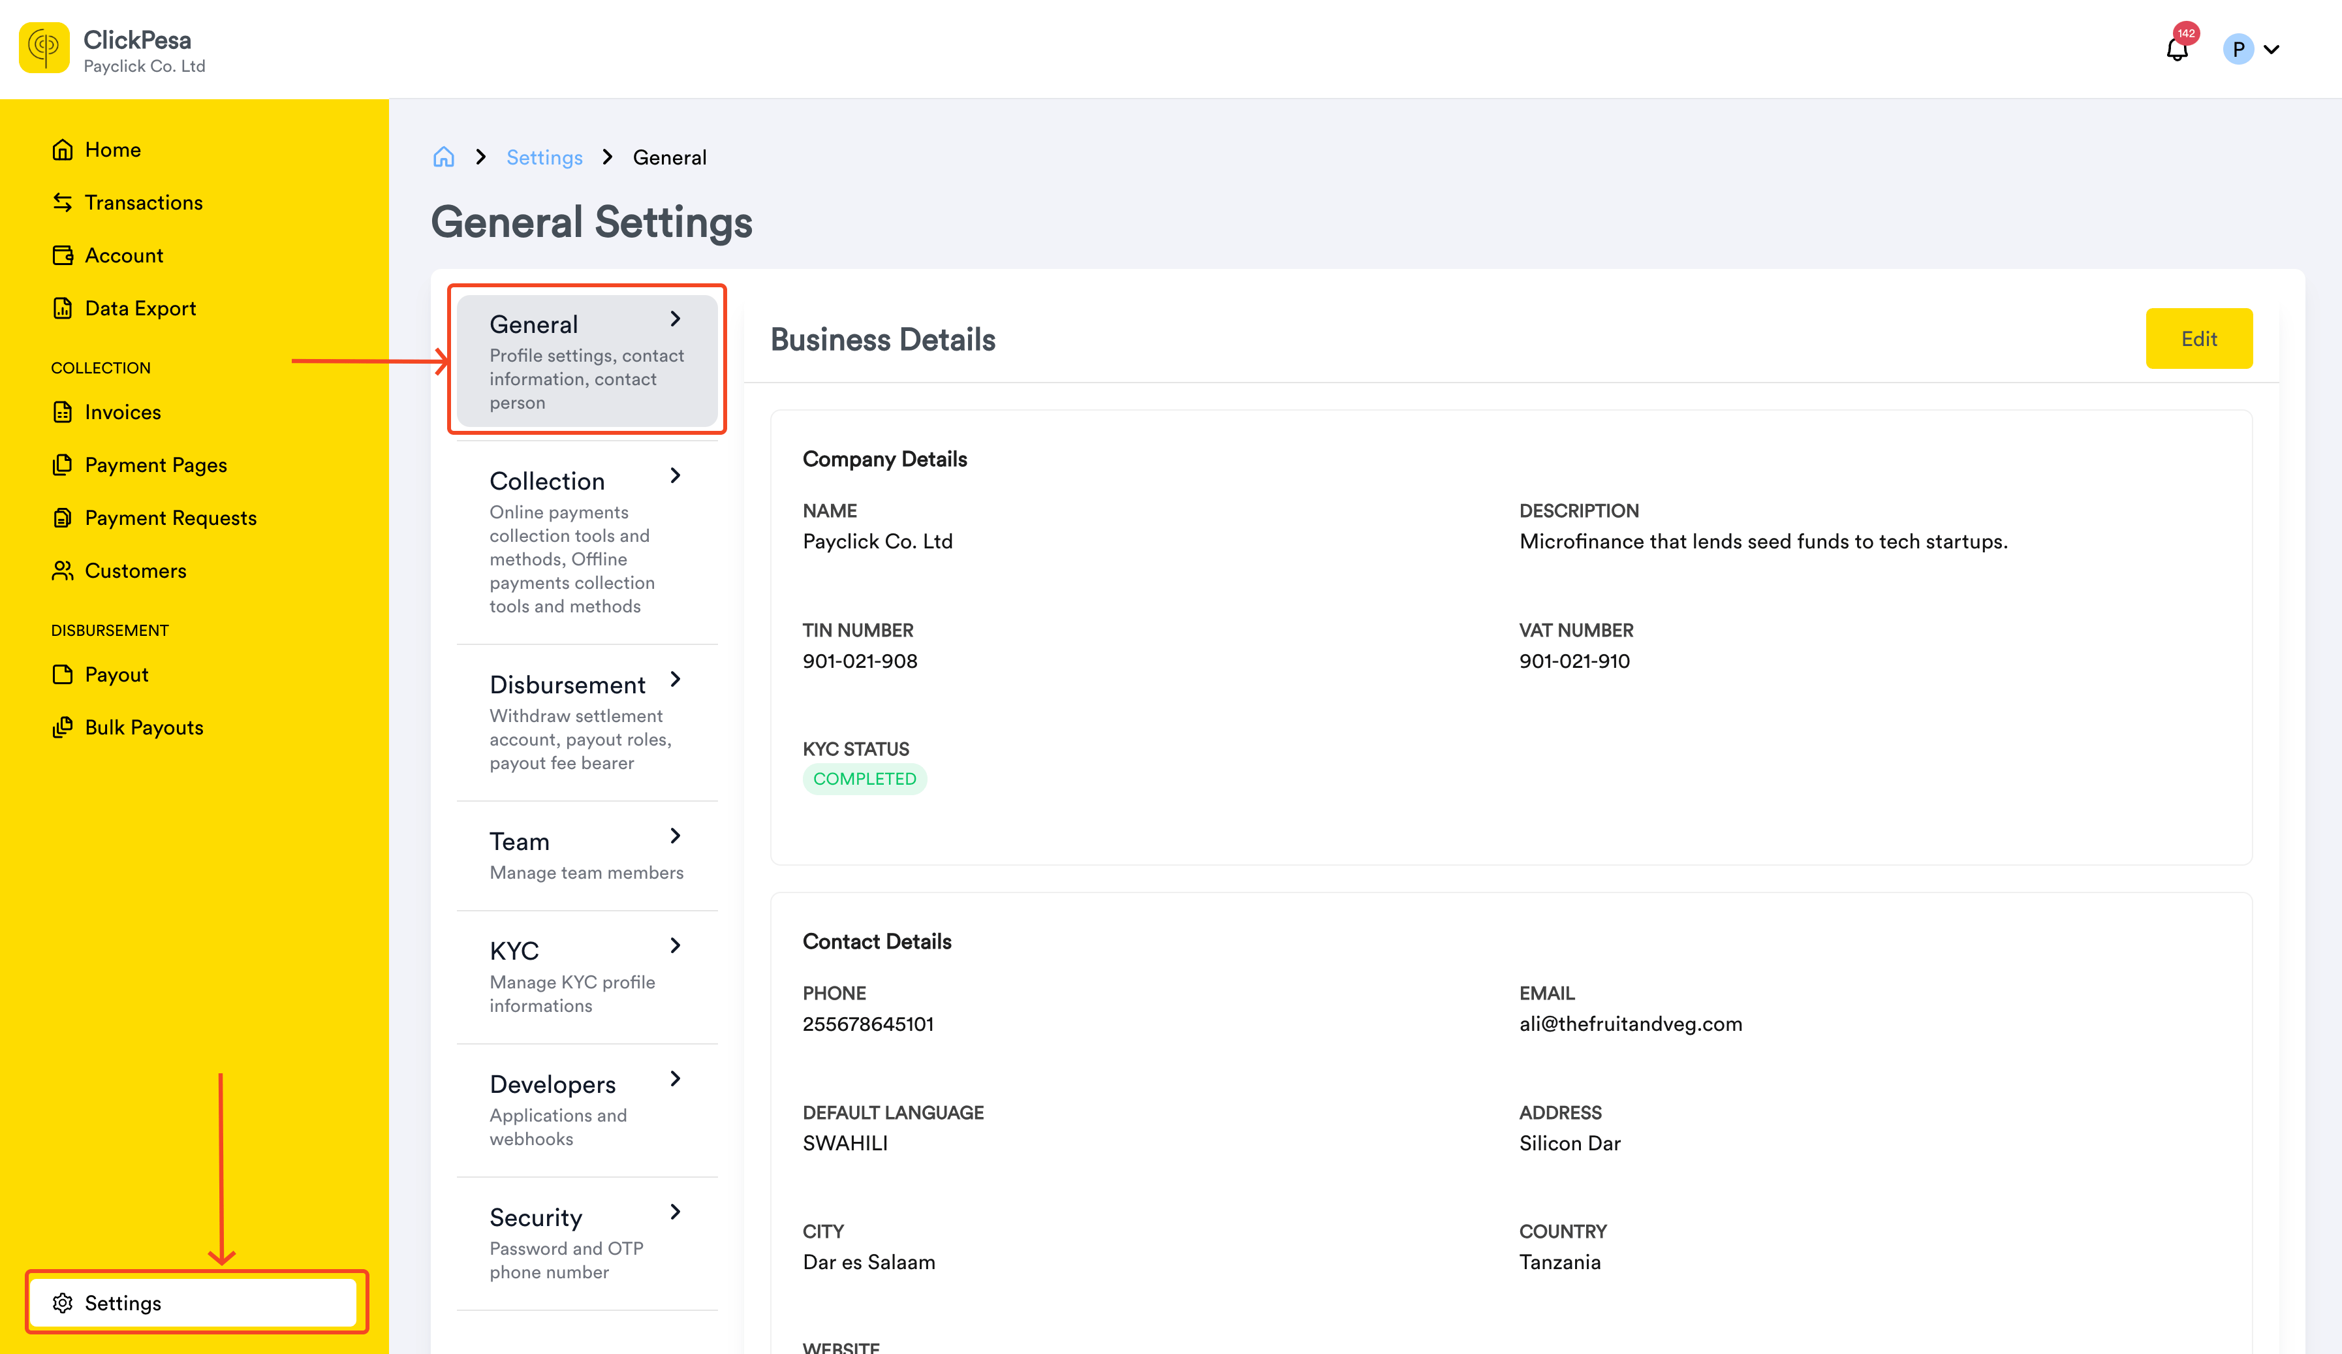2342x1354 pixels.
Task: Expand the Security settings chevron
Action: click(x=676, y=1212)
